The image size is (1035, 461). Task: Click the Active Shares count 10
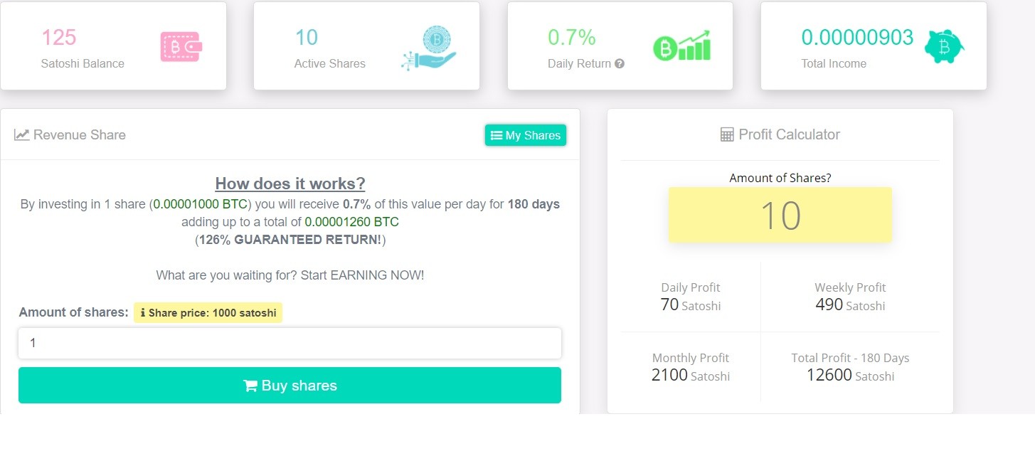[307, 37]
